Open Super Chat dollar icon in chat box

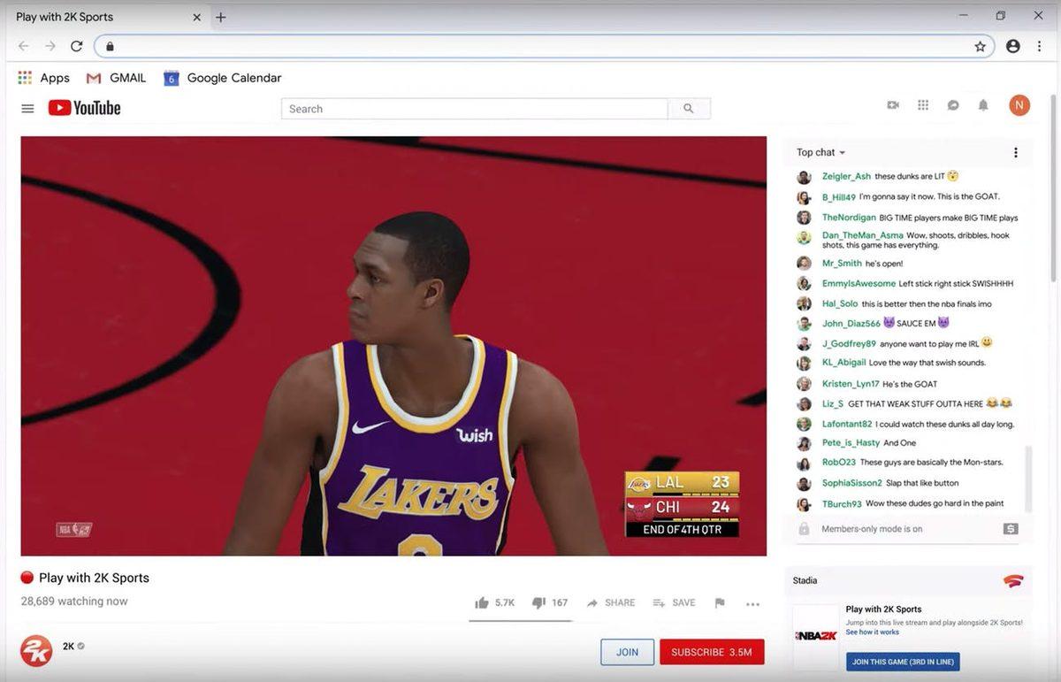(x=1010, y=528)
